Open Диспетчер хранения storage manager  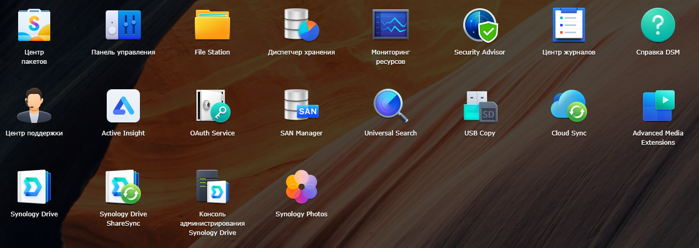point(302,25)
